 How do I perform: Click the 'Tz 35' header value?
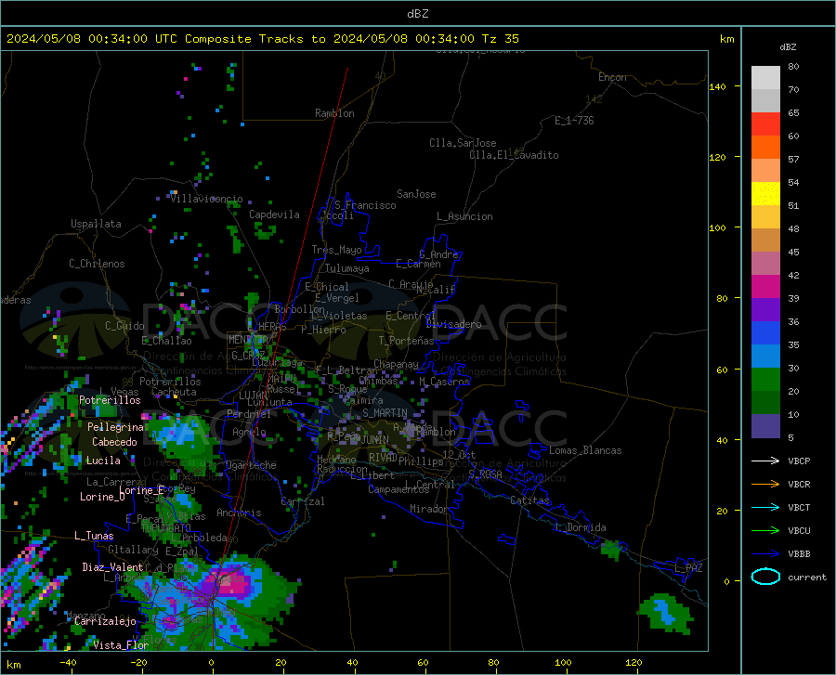[501, 39]
